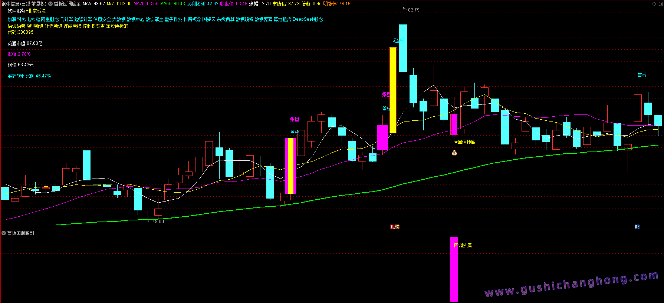664x303 pixels.
Task: Expand the 首板回调底主 indicator dropdown
Action: (x=50, y=4)
